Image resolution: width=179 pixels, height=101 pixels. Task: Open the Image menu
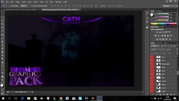point(18,2)
